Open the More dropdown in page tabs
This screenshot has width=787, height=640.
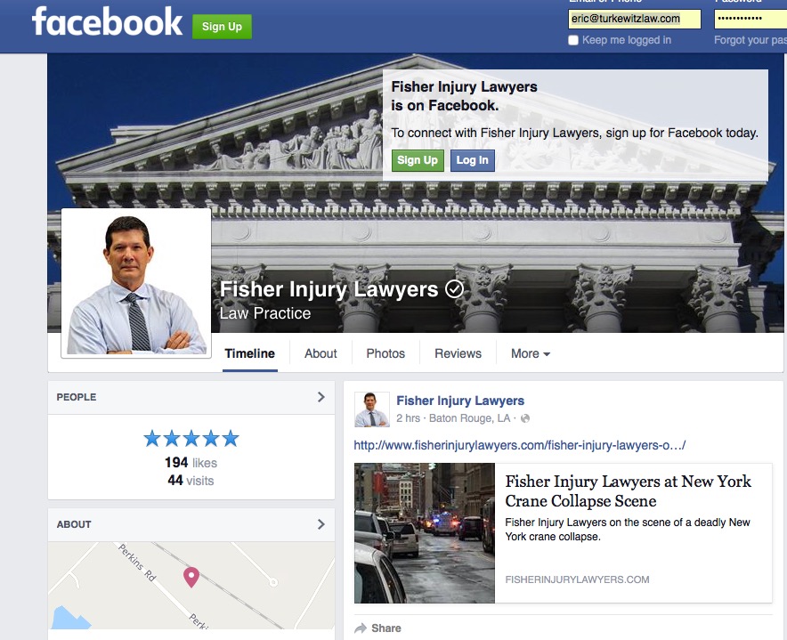pos(530,353)
